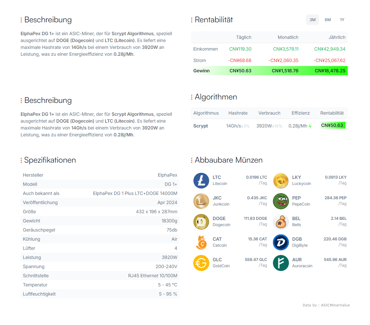
Task: Click the Spezifikationen section heading
Action: coord(50,160)
